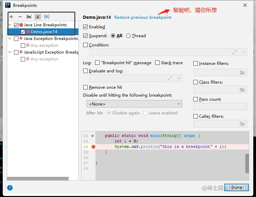Select Leave enabled after hit option
This screenshot has width=256, height=197.
click(145, 113)
